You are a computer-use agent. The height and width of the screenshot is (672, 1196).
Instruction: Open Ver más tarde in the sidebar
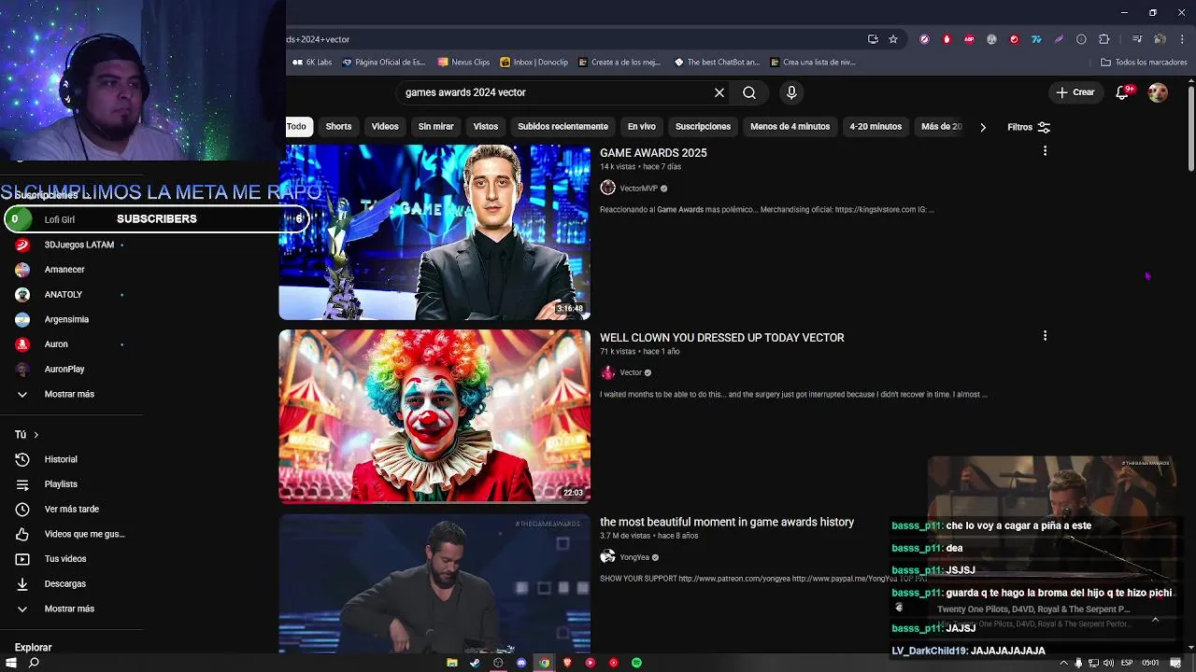[x=71, y=509]
